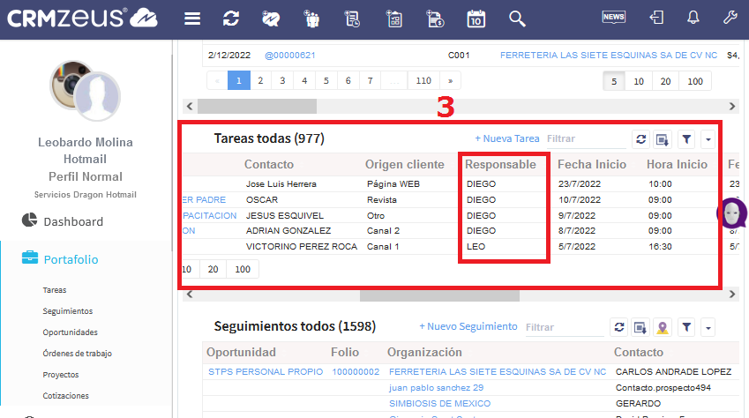Open @00000621 folio link
This screenshot has width=749, height=418.
click(x=290, y=56)
